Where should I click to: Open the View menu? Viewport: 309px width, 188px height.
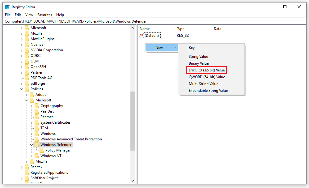click(29, 15)
